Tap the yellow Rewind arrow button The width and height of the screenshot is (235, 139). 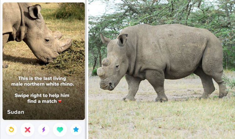coord(11,129)
